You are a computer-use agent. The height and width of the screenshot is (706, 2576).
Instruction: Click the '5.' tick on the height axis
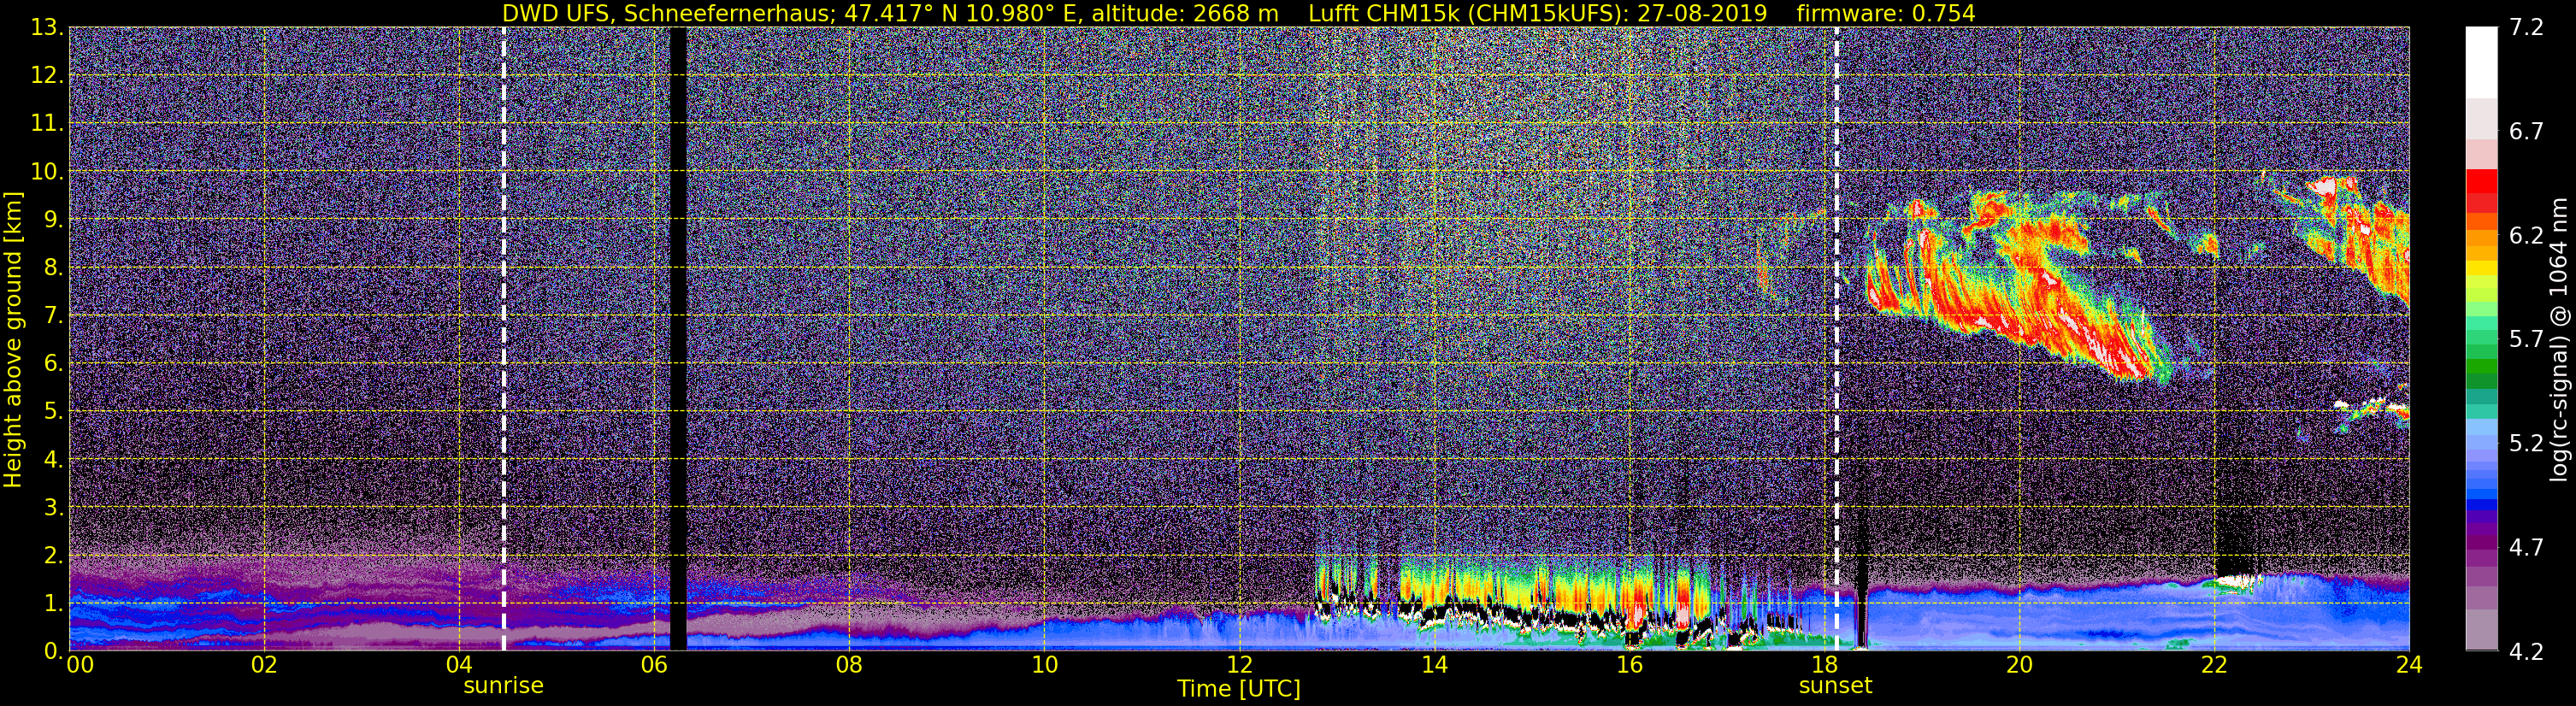[54, 412]
